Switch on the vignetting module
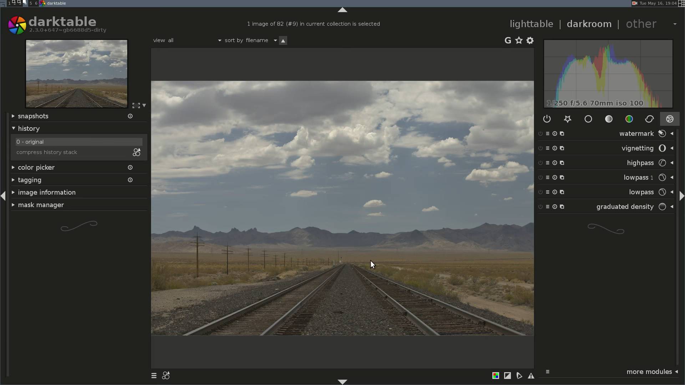The width and height of the screenshot is (685, 385). [541, 148]
